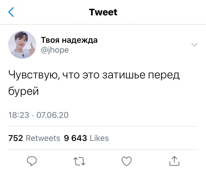Show the list of 752 Retweets
206x173 pixels.
(x=34, y=138)
